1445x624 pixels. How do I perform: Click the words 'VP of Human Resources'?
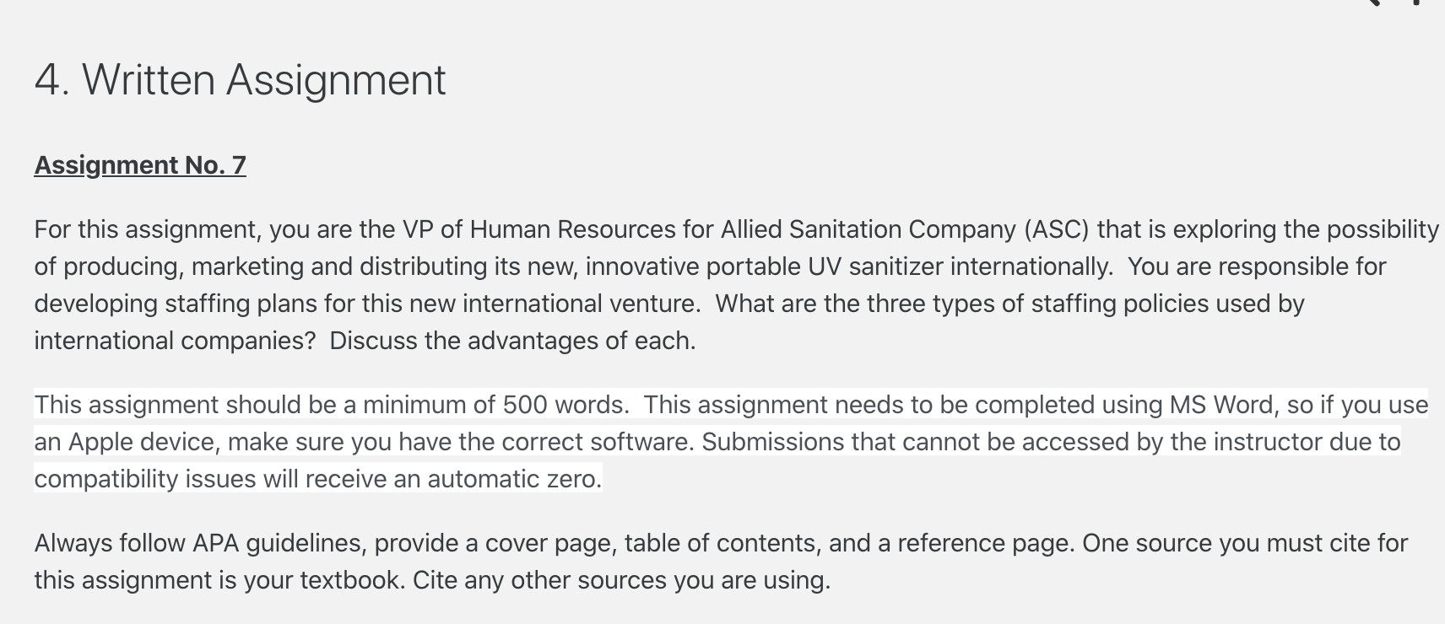pos(538,229)
